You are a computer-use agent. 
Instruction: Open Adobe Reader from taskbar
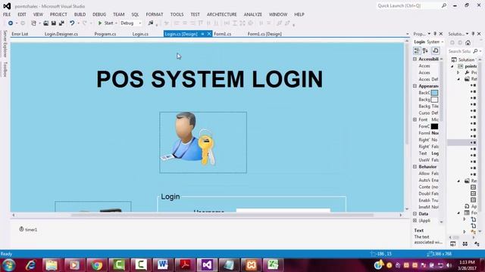coord(185,265)
